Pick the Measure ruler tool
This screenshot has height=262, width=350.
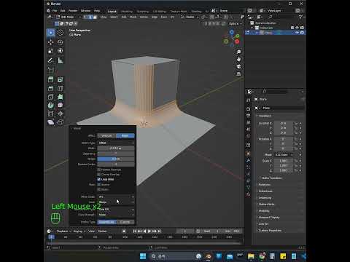(61, 60)
